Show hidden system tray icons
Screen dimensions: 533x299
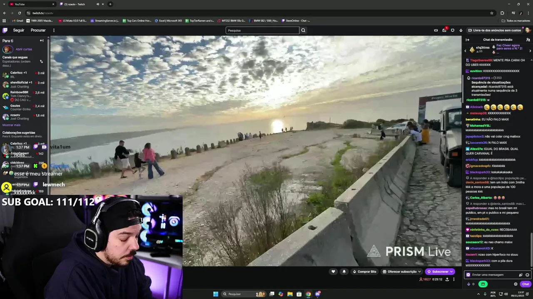tap(478, 294)
